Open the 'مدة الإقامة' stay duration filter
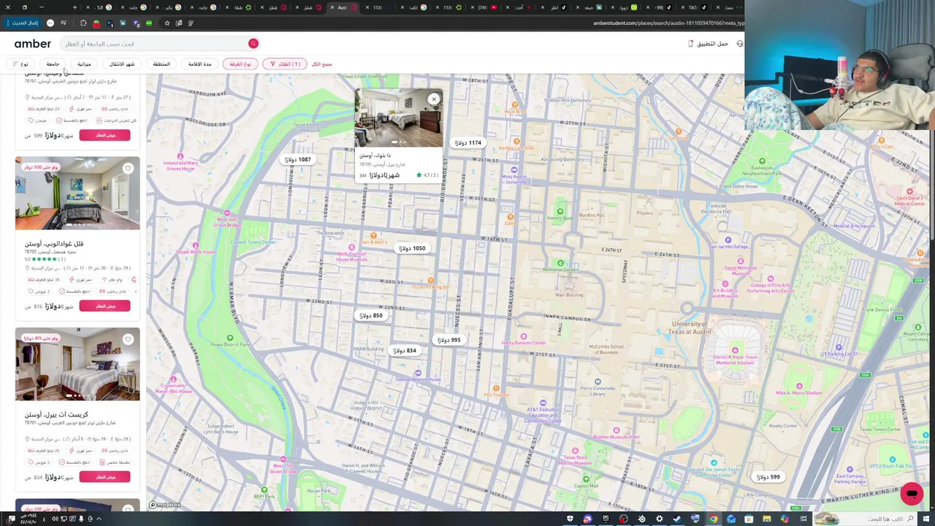This screenshot has width=935, height=526. pyautogui.click(x=199, y=64)
